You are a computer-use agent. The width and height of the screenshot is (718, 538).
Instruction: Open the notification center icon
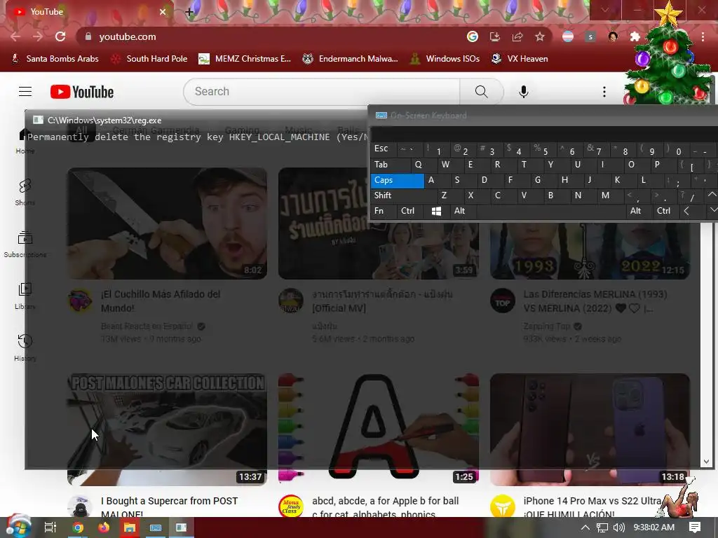coord(695,527)
